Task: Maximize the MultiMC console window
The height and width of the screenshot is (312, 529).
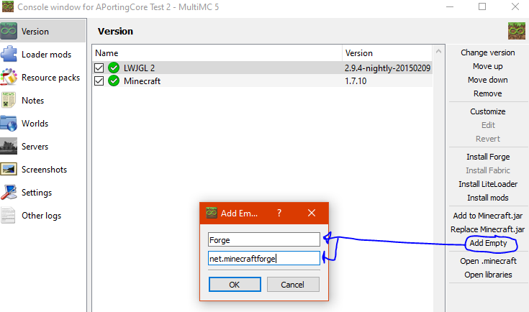Action: coord(482,6)
